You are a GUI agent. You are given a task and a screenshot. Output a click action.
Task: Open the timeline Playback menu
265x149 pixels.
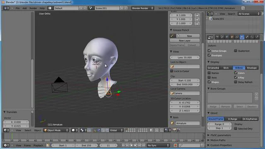[38, 145]
